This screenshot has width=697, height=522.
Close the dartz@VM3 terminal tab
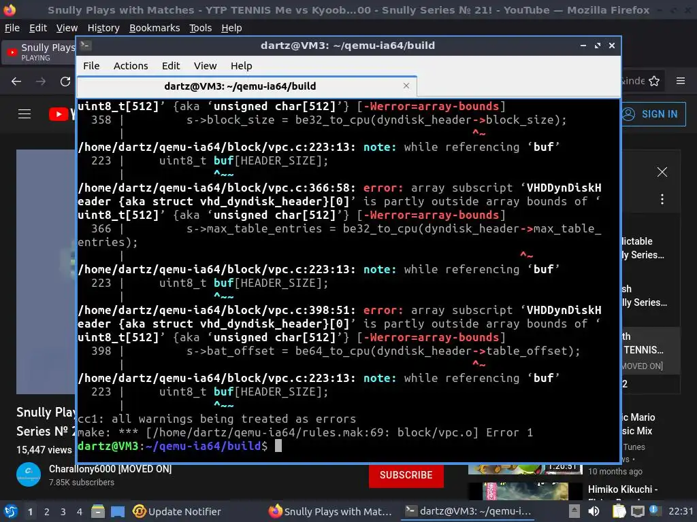click(406, 86)
